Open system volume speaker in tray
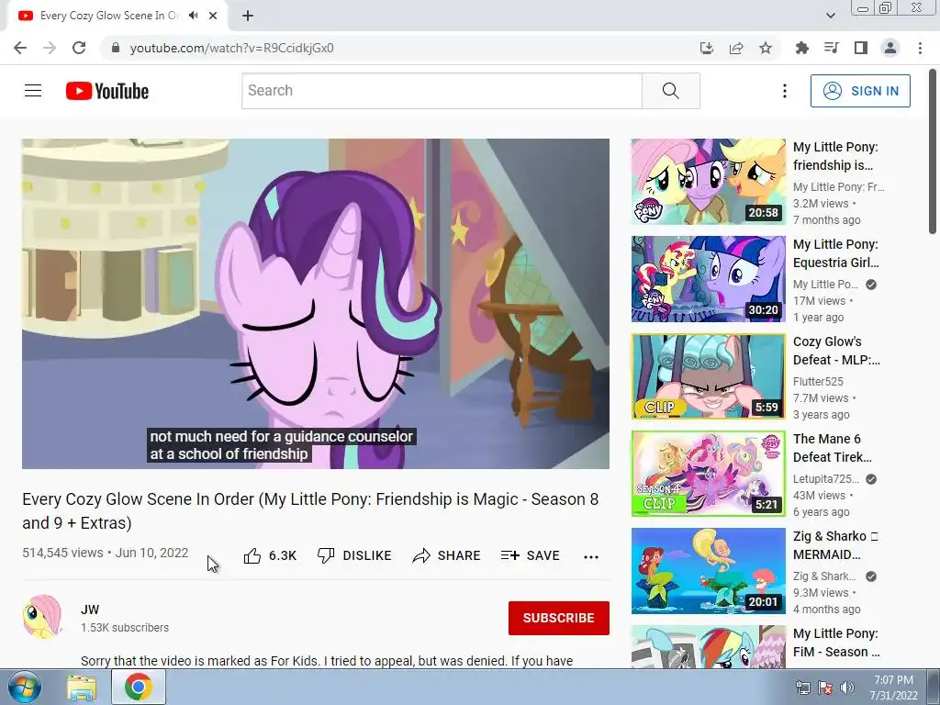Image resolution: width=940 pixels, height=705 pixels. pyautogui.click(x=847, y=688)
